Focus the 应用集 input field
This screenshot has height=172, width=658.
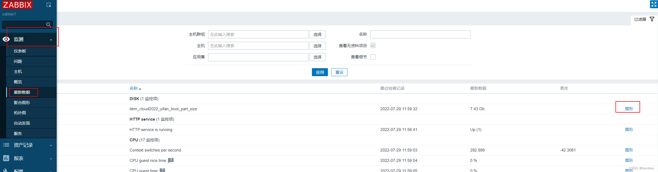coord(258,57)
